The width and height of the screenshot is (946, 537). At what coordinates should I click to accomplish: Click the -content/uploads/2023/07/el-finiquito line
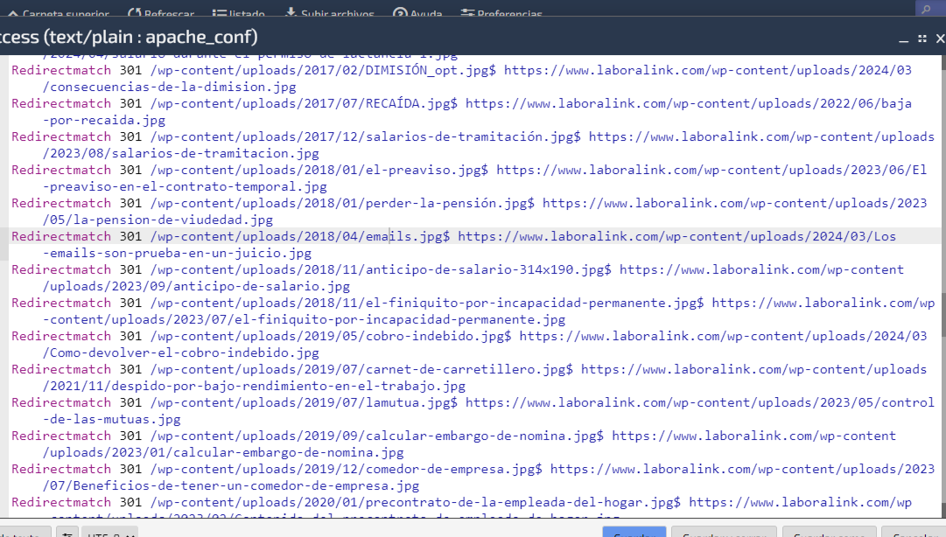tap(304, 319)
